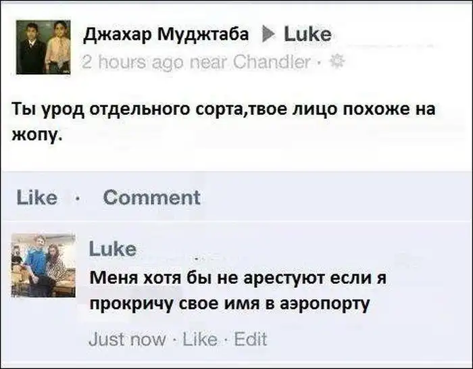Click Comment under the post
This screenshot has height=369, width=473.
152,197
